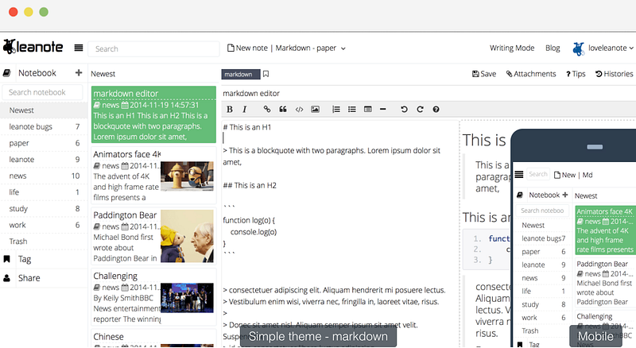Click the leanote logo
This screenshot has height=348, width=636.
33,47
